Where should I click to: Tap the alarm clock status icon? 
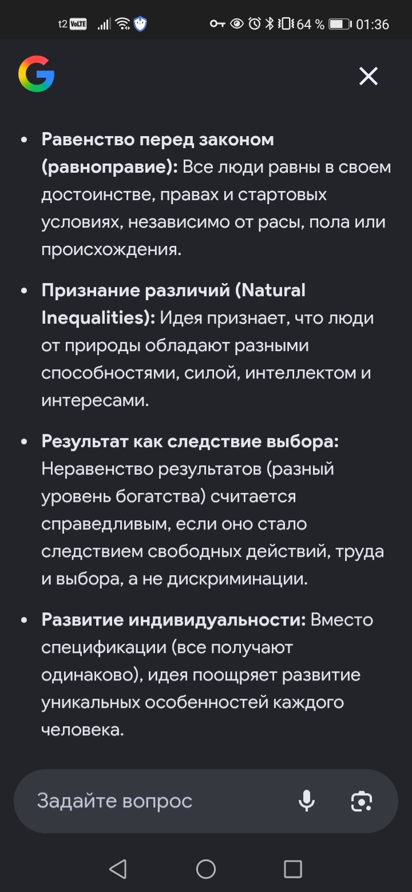point(254,24)
